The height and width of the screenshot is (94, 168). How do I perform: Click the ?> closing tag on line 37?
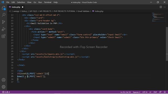pyautogui.click(x=18, y=82)
